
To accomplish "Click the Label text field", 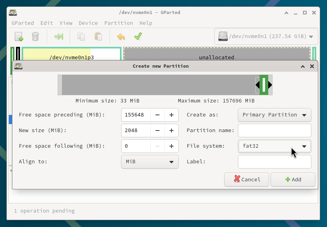I will pos(275,162).
